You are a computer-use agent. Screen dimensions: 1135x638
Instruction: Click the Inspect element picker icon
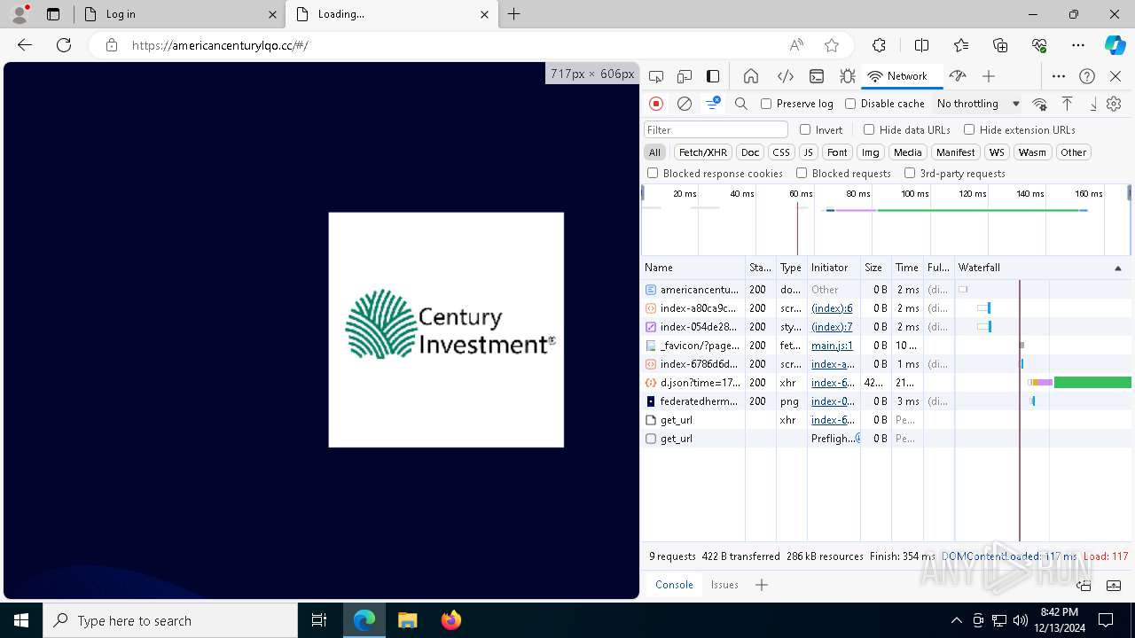coord(656,76)
